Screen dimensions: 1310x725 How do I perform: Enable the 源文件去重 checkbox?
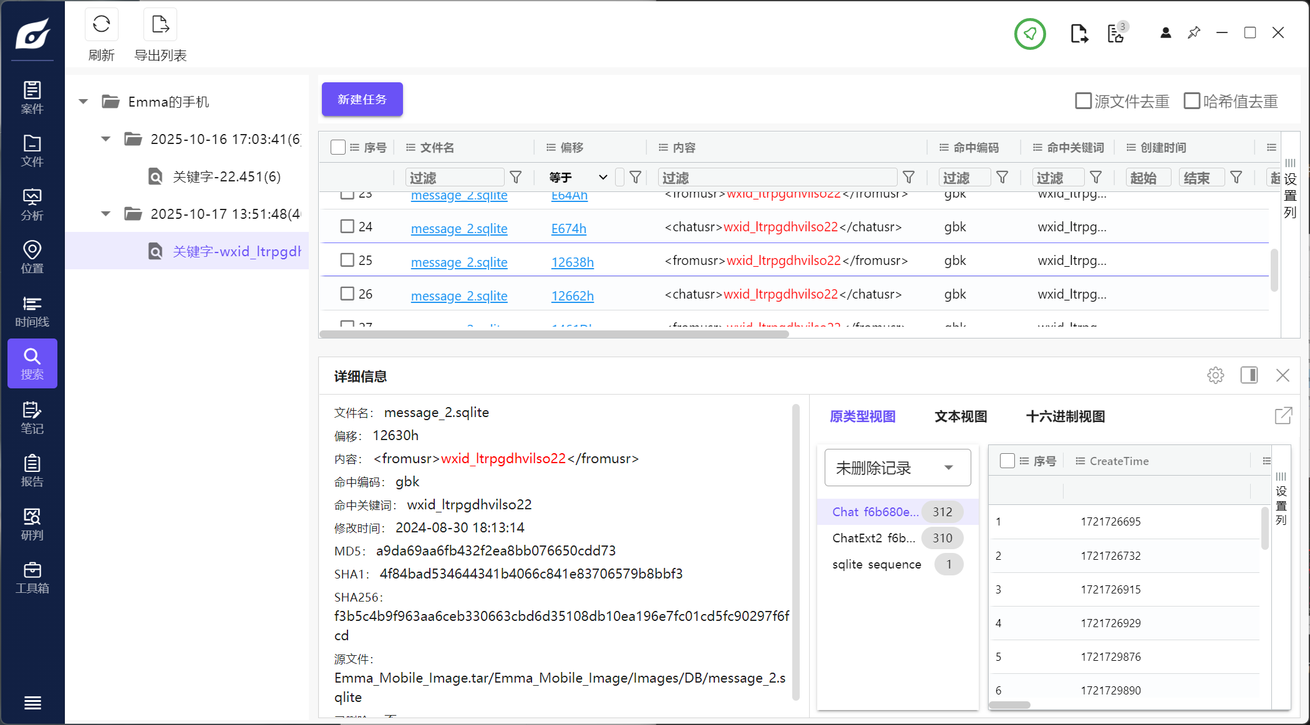1084,101
